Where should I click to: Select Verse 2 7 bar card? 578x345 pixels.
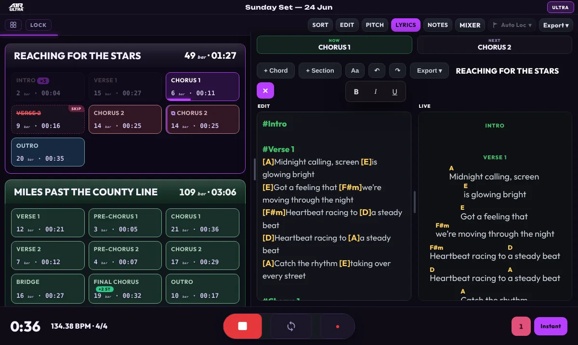(48, 256)
